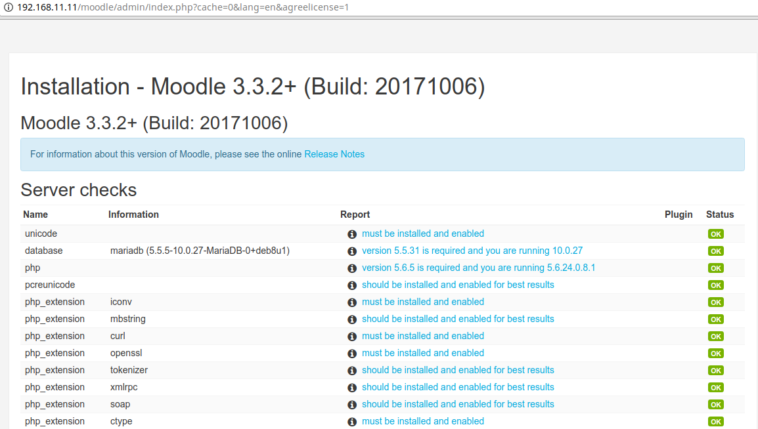This screenshot has width=758, height=429.
Task: Click inside the browser address bar
Action: point(184,9)
